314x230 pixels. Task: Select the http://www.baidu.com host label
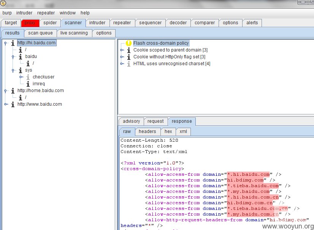[x=40, y=104]
